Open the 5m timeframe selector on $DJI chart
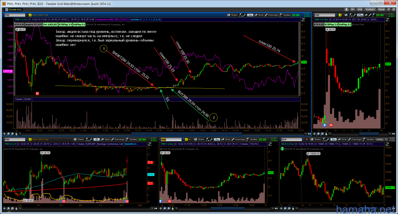 (x=333, y=139)
